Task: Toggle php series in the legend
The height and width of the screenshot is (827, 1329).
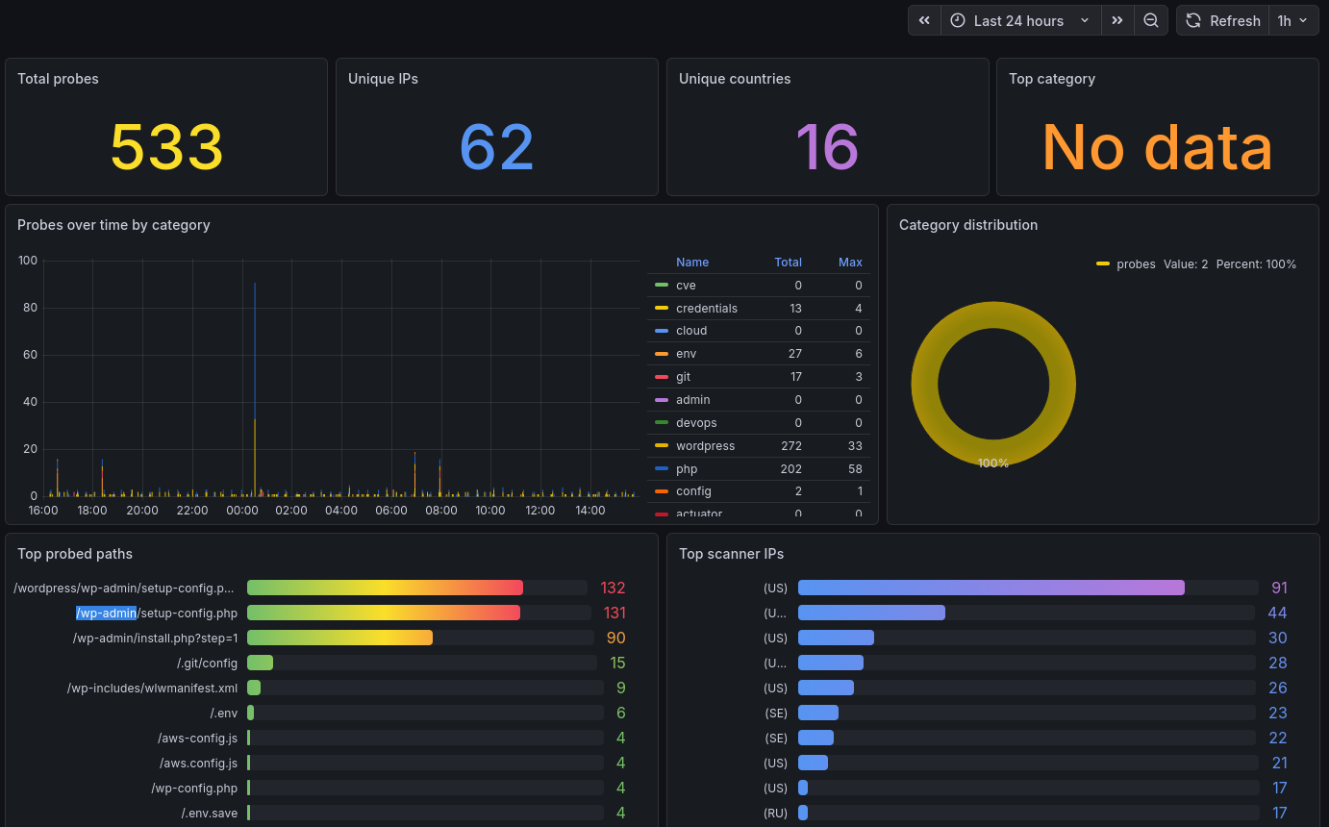Action: point(687,469)
